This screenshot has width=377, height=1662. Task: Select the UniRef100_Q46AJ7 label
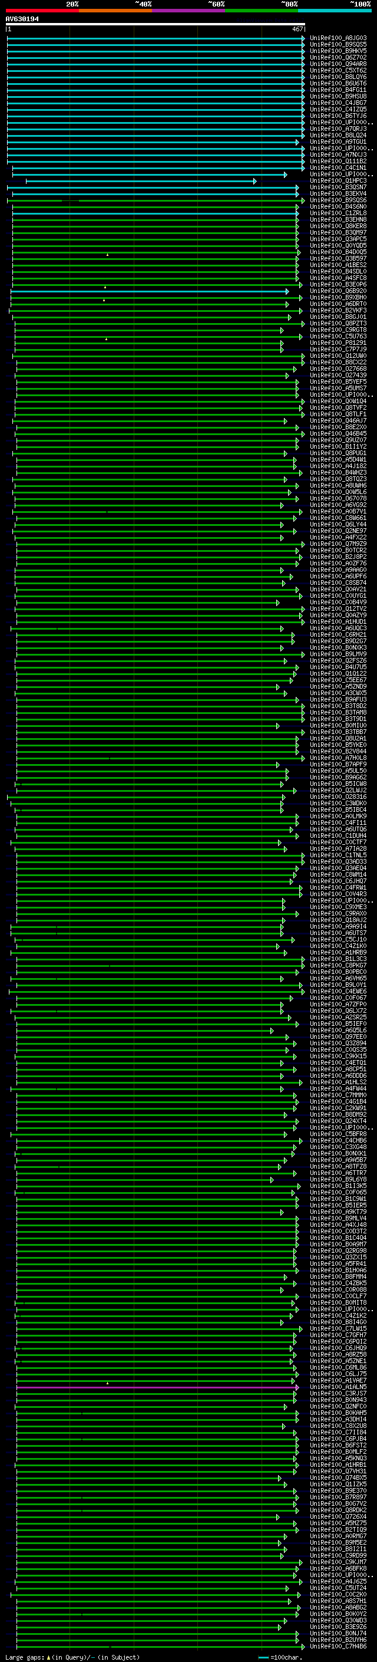tap(338, 421)
